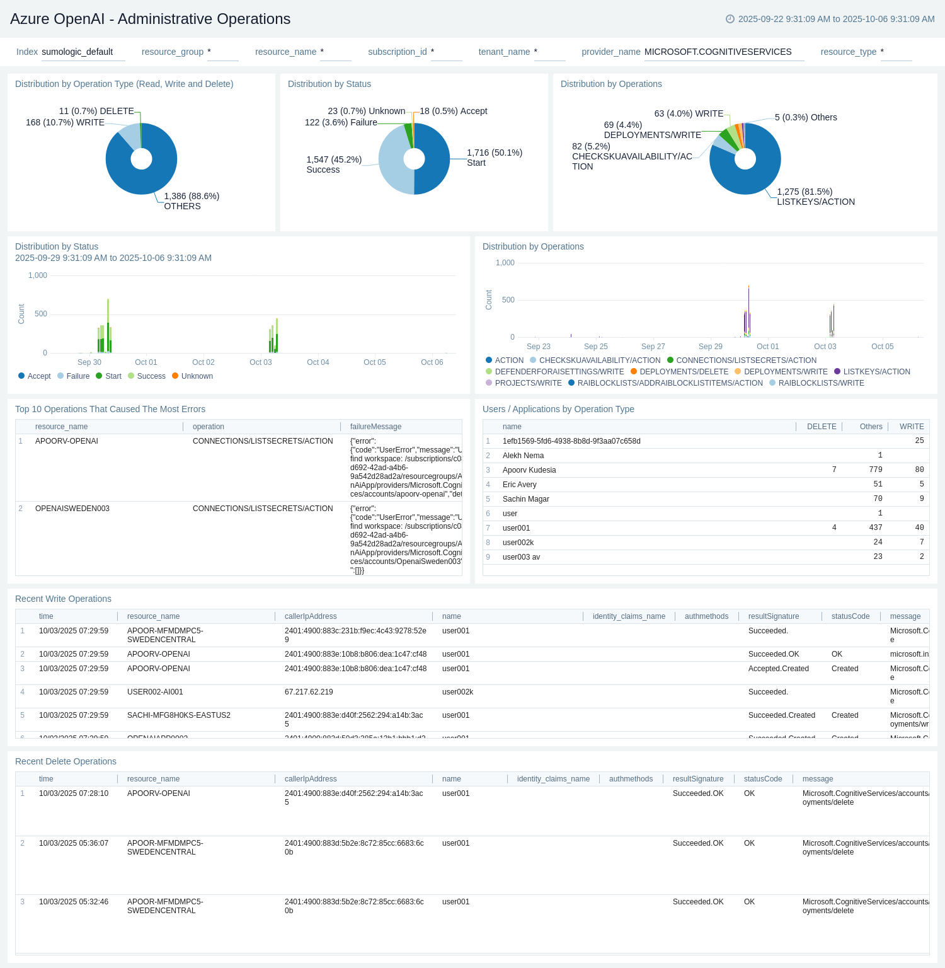Open the resource_type filter dropdown

pos(895,52)
